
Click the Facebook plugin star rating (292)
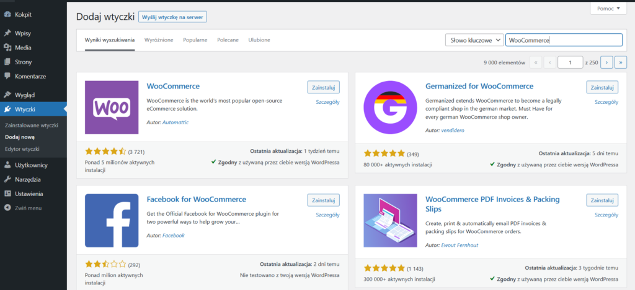[x=105, y=265]
